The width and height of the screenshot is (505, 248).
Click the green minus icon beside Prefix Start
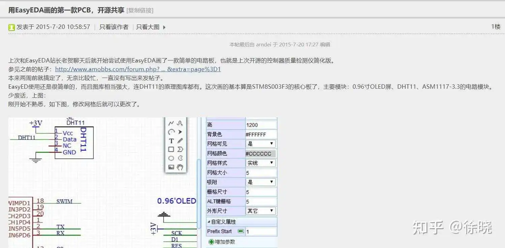pos(240,231)
